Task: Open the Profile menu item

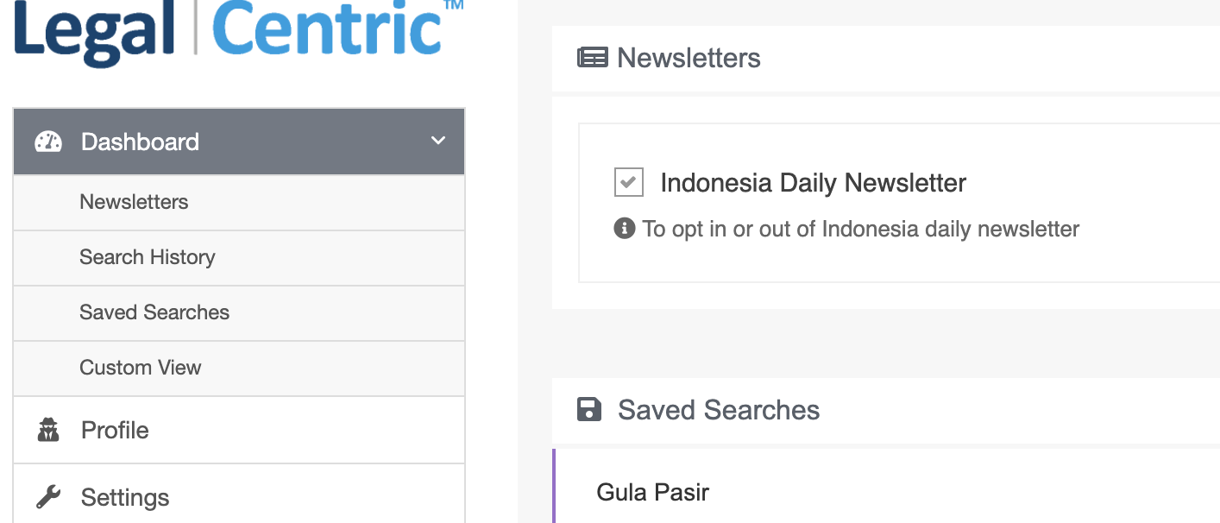Action: pyautogui.click(x=115, y=430)
